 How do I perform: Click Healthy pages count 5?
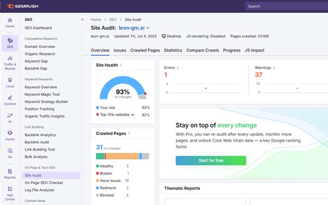click(x=127, y=166)
